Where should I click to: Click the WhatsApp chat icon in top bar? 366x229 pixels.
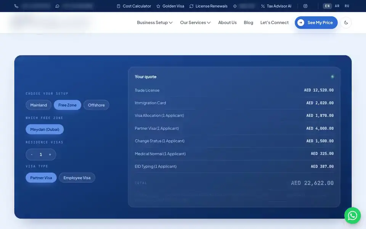57,6
